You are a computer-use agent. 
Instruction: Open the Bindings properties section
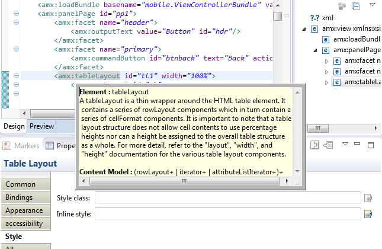pyautogui.click(x=26, y=197)
